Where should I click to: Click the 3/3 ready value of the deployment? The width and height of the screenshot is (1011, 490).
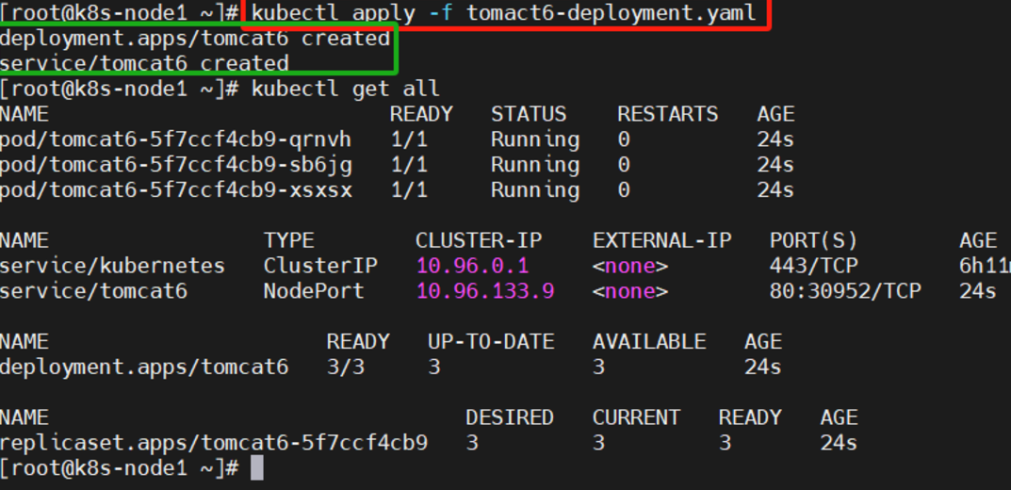point(346,367)
